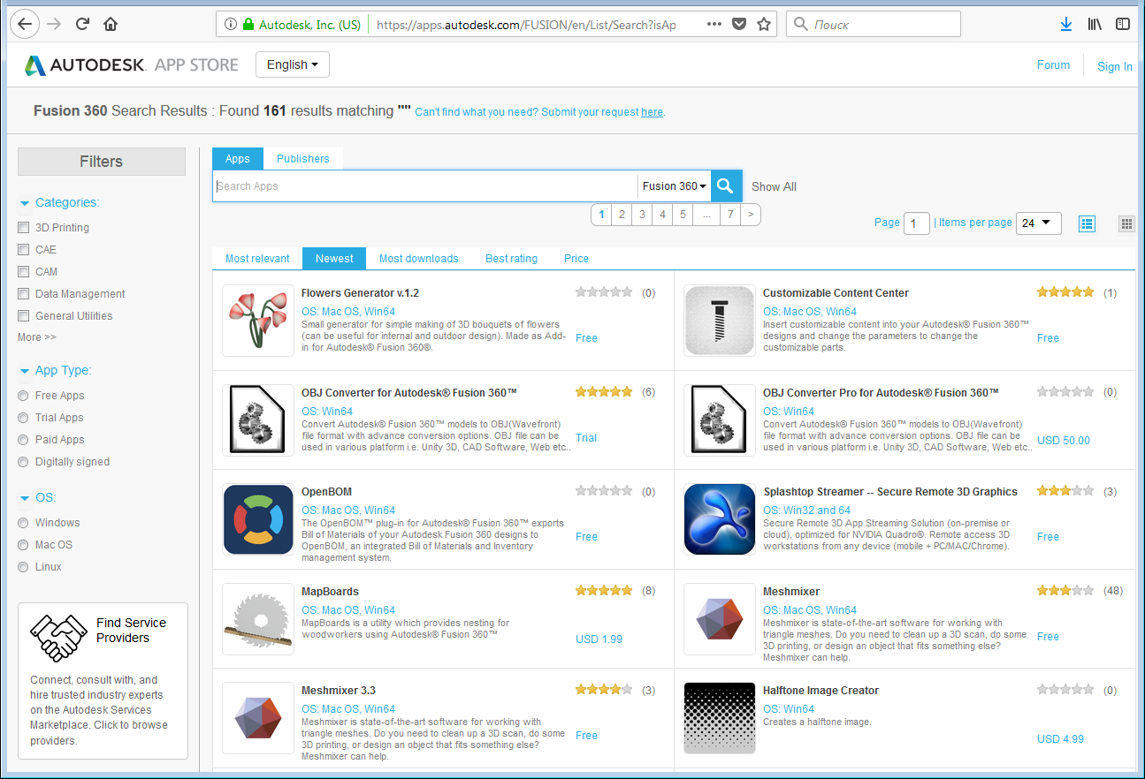Go to the browser Home icon
This screenshot has width=1145, height=779.
click(111, 24)
